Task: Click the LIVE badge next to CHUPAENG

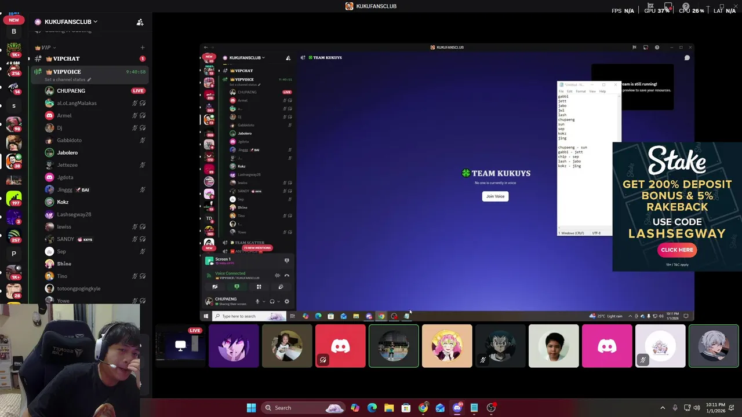Action: (x=138, y=91)
